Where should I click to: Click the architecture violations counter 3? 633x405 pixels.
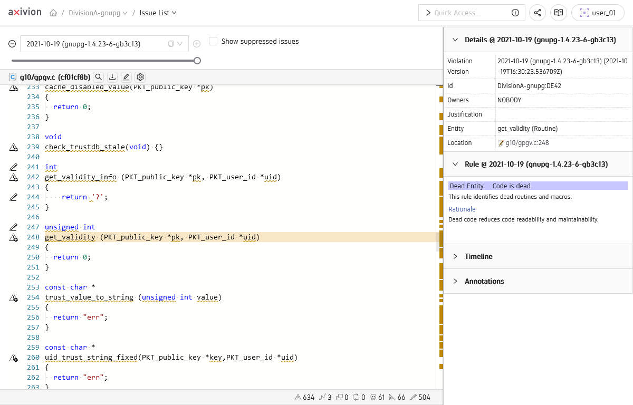325,397
